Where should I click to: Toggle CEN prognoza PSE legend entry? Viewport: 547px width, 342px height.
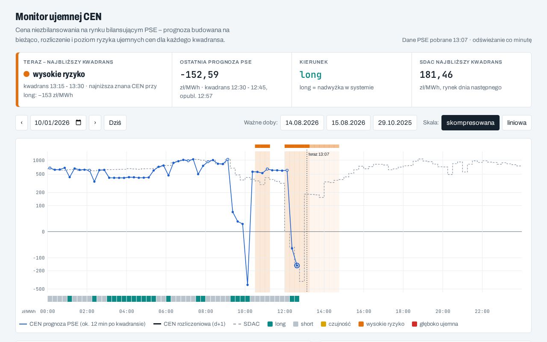(82, 324)
